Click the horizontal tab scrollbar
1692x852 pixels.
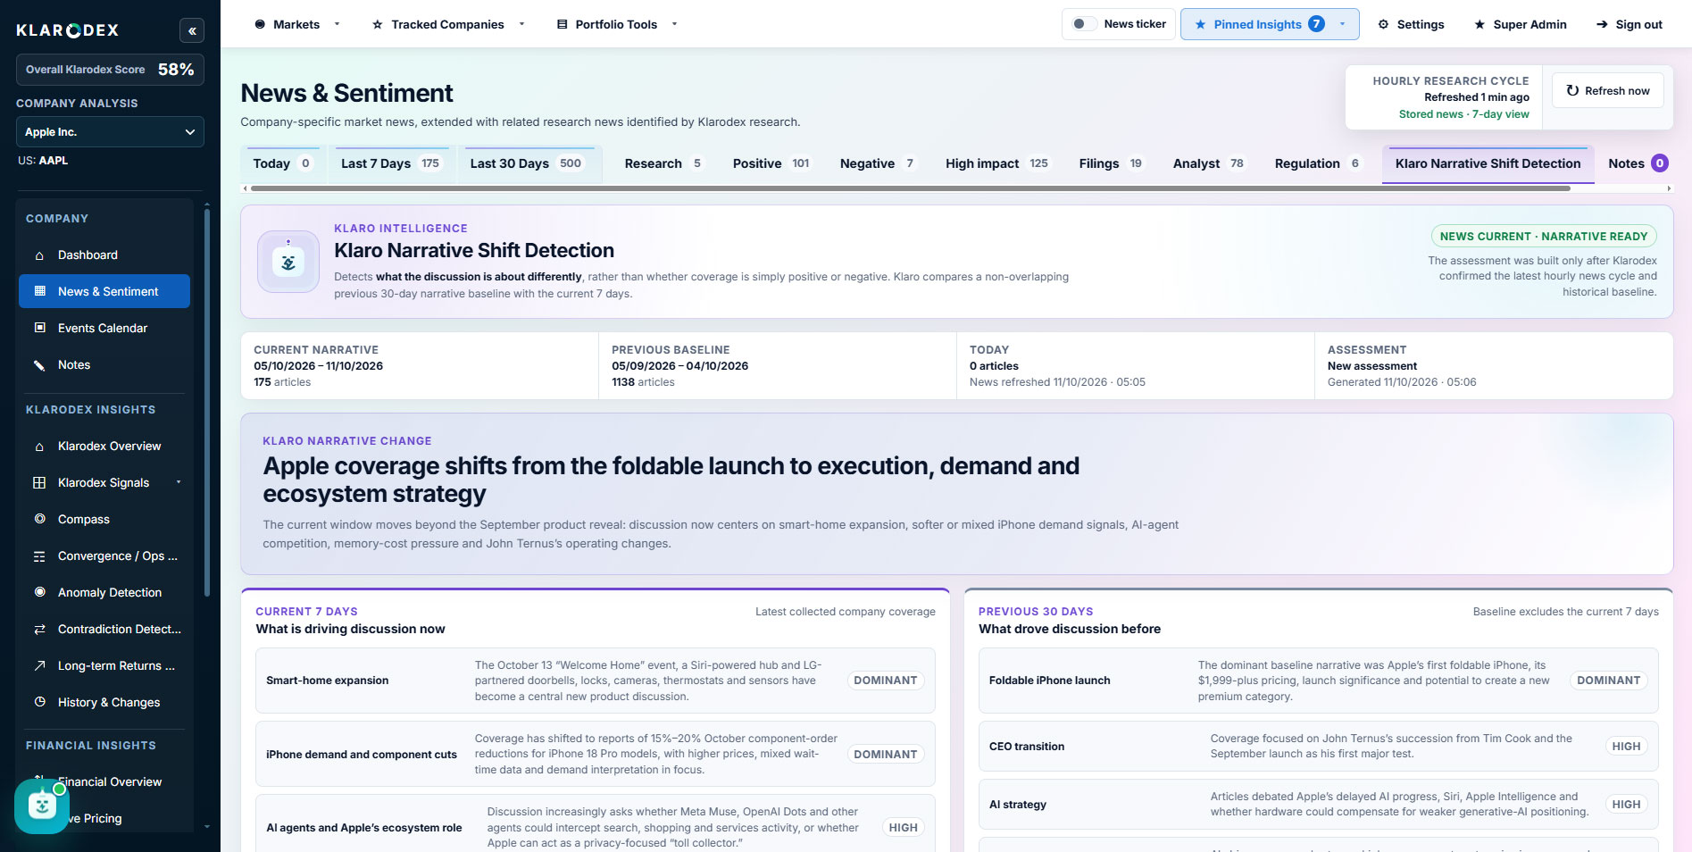coord(910,188)
